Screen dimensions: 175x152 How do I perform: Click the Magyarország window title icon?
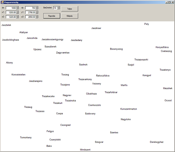coord(2,2)
